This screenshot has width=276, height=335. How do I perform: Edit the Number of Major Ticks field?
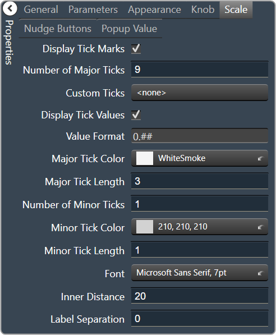[200, 70]
